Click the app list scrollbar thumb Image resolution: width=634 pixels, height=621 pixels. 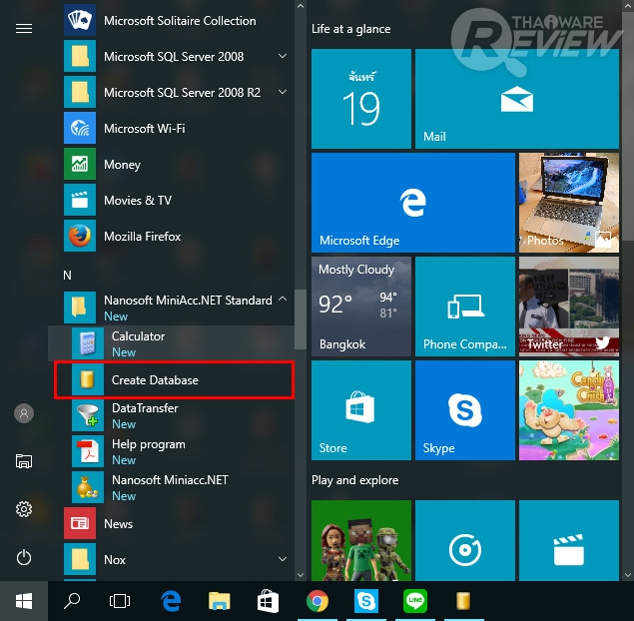point(300,319)
